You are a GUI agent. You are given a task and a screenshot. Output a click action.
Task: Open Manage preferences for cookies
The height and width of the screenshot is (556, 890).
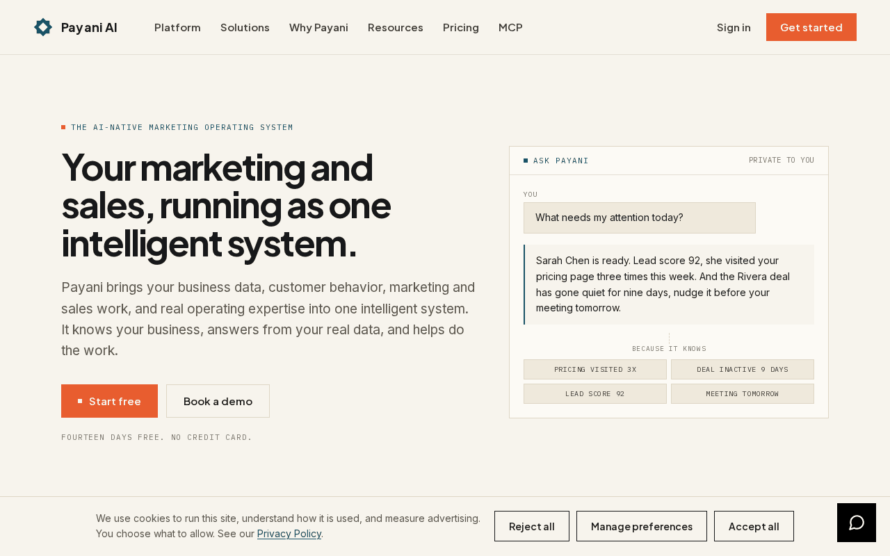[642, 526]
